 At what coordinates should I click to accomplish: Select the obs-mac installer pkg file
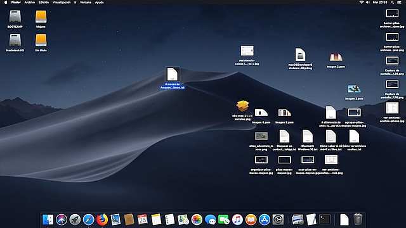[242, 106]
